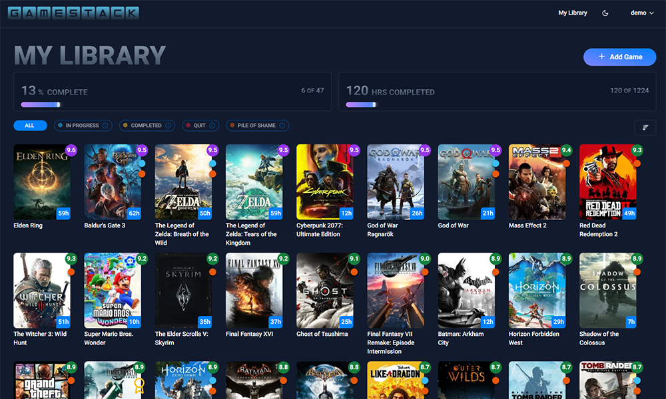Open the demo user dropdown
666x399 pixels.
(642, 13)
